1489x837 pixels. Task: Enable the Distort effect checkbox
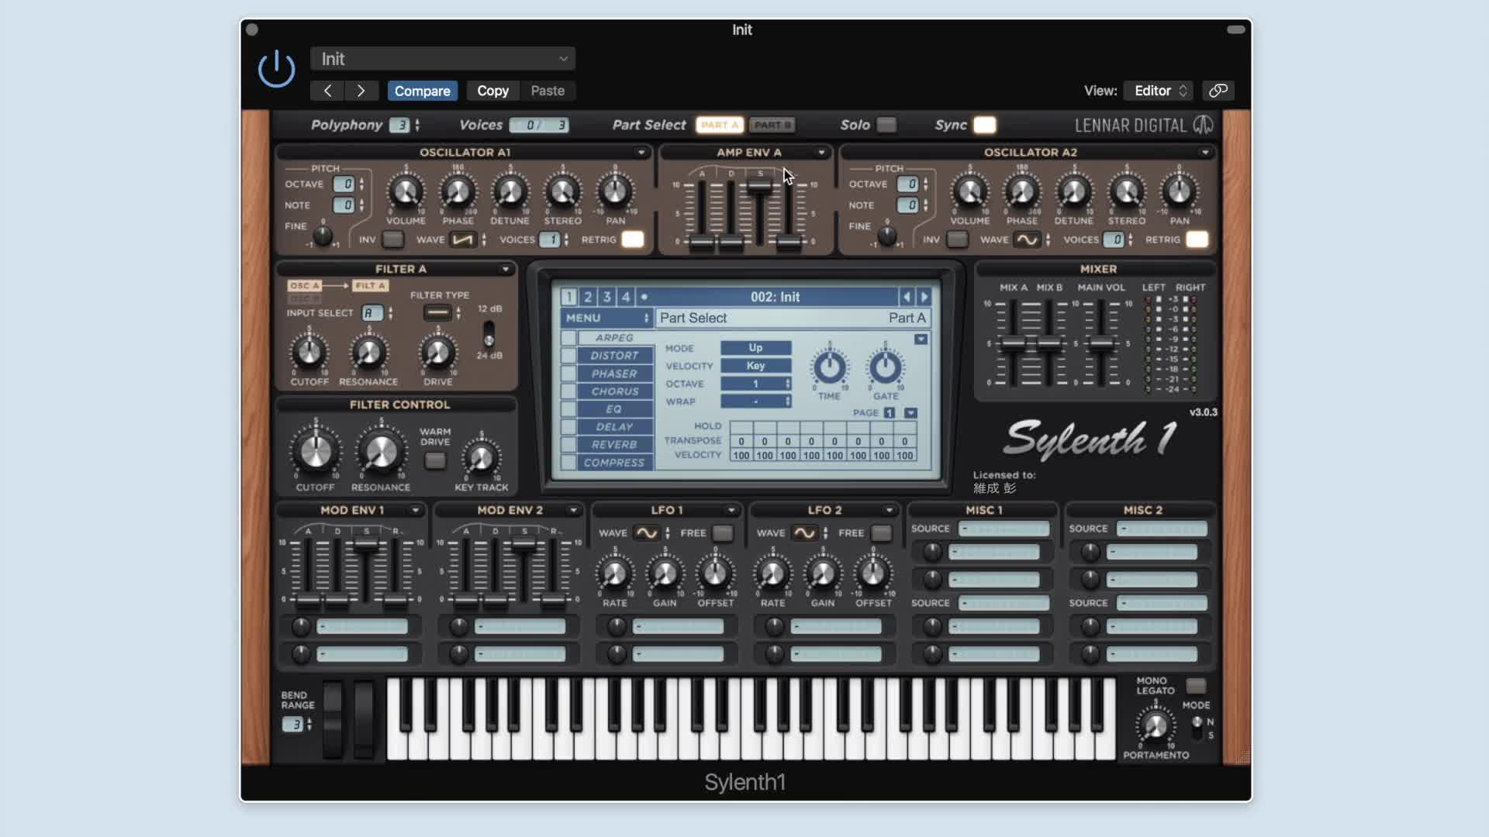click(568, 356)
